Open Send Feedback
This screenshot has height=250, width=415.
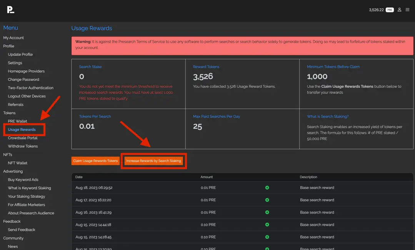coord(22,230)
